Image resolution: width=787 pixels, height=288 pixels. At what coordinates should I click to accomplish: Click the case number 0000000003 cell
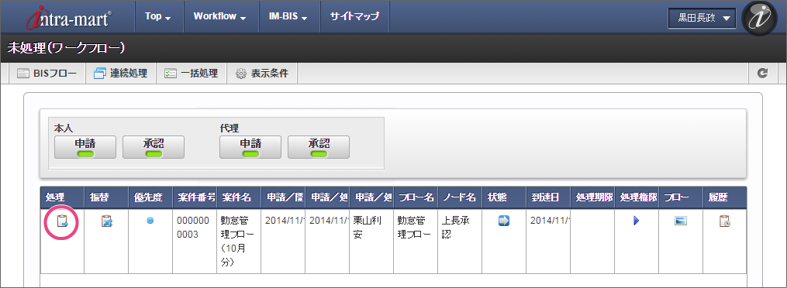pos(195,242)
